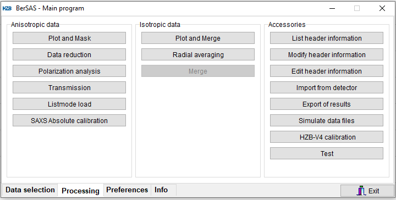Click the Exit button with door icon

(x=367, y=191)
